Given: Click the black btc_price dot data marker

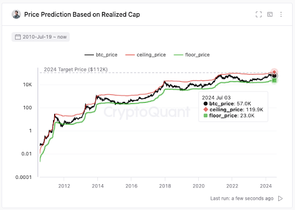Looking at the screenshot, I should (274, 76).
